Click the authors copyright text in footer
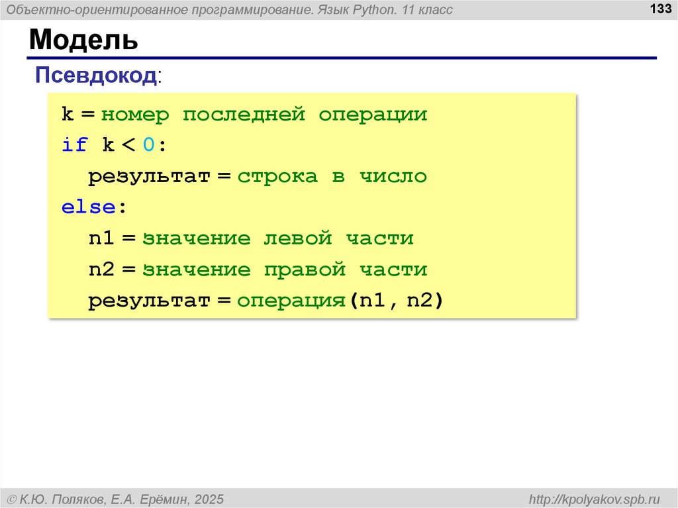 click(x=115, y=498)
